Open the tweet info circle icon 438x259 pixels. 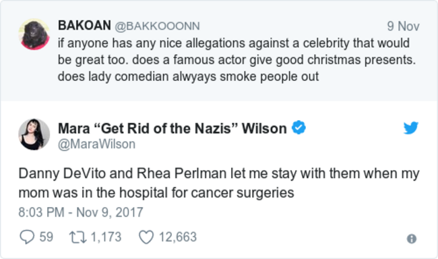point(412,239)
